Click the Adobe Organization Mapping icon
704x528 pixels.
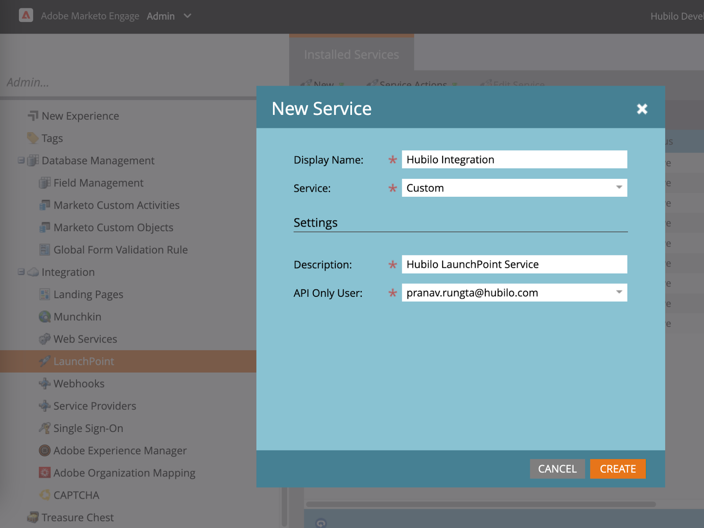click(44, 473)
